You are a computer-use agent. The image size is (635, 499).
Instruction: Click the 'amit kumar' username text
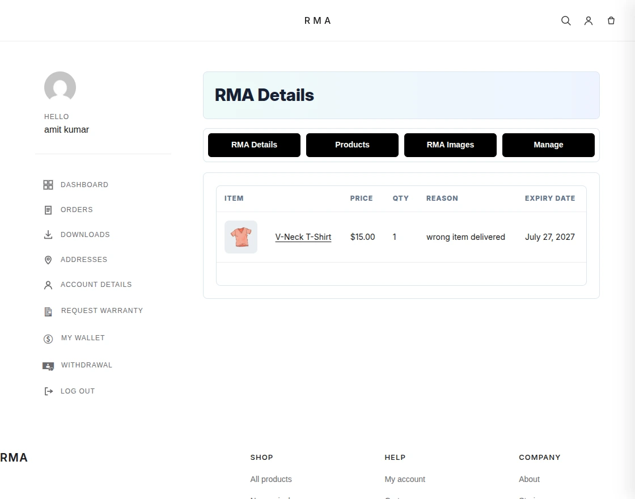point(66,130)
